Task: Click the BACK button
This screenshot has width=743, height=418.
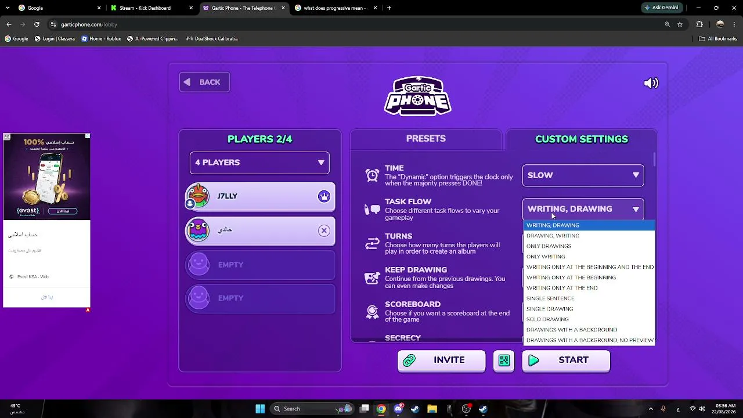Action: point(204,82)
